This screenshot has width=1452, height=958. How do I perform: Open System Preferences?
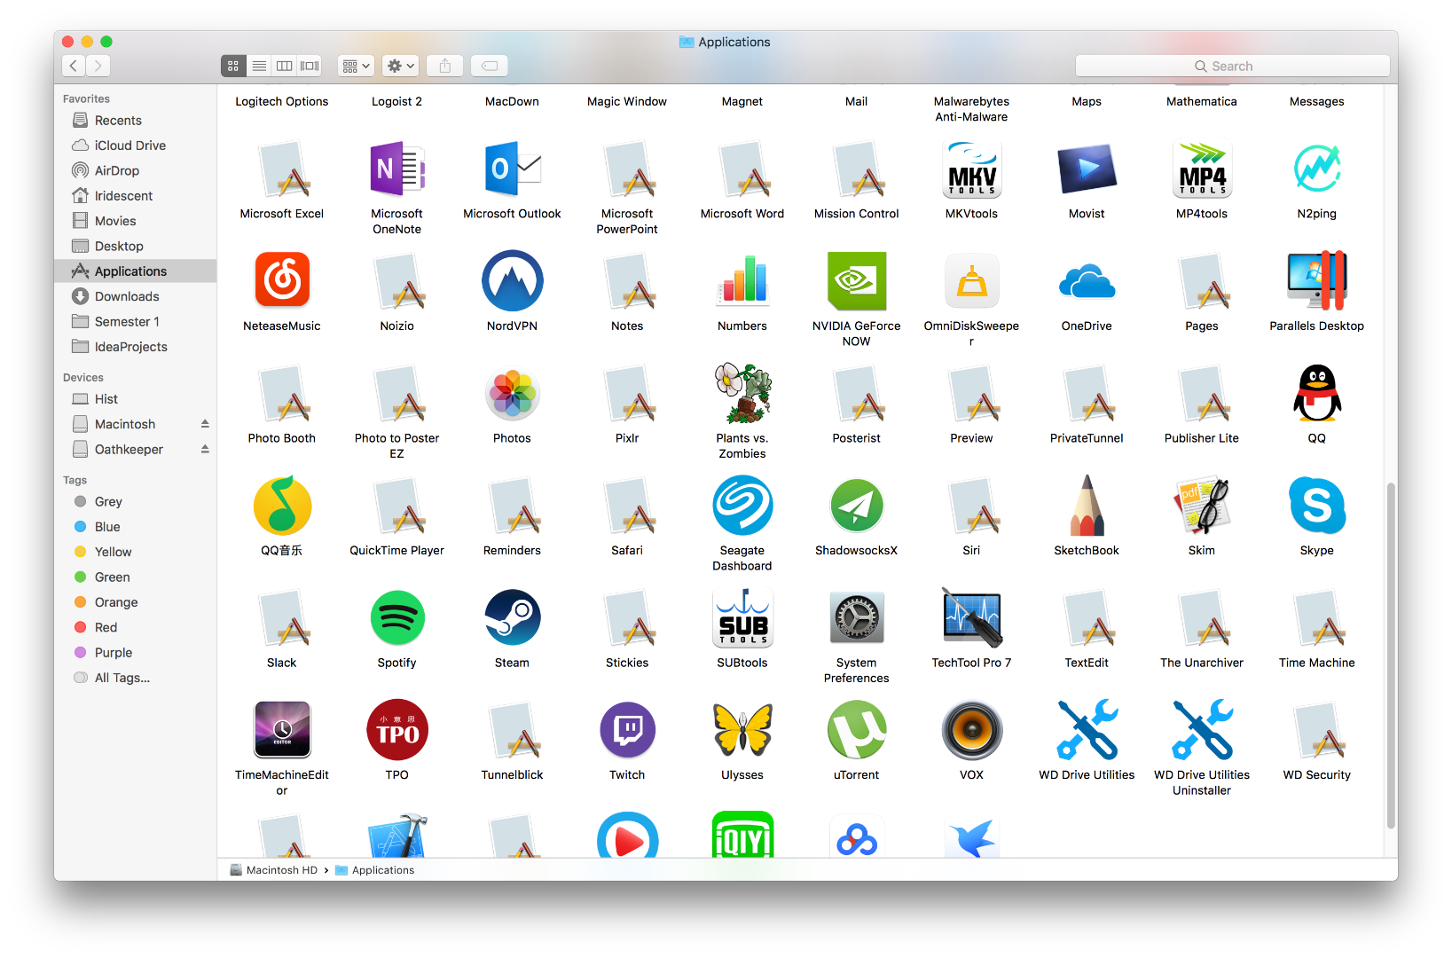(x=856, y=617)
